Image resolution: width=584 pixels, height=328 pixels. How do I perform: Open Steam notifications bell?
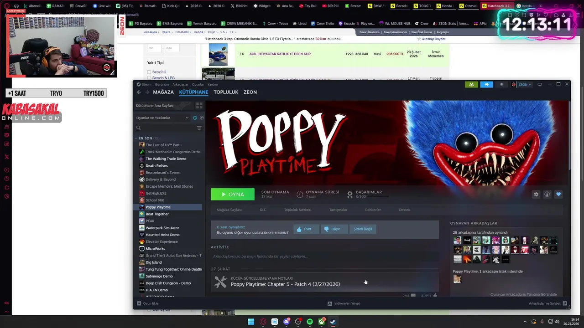[x=501, y=84]
